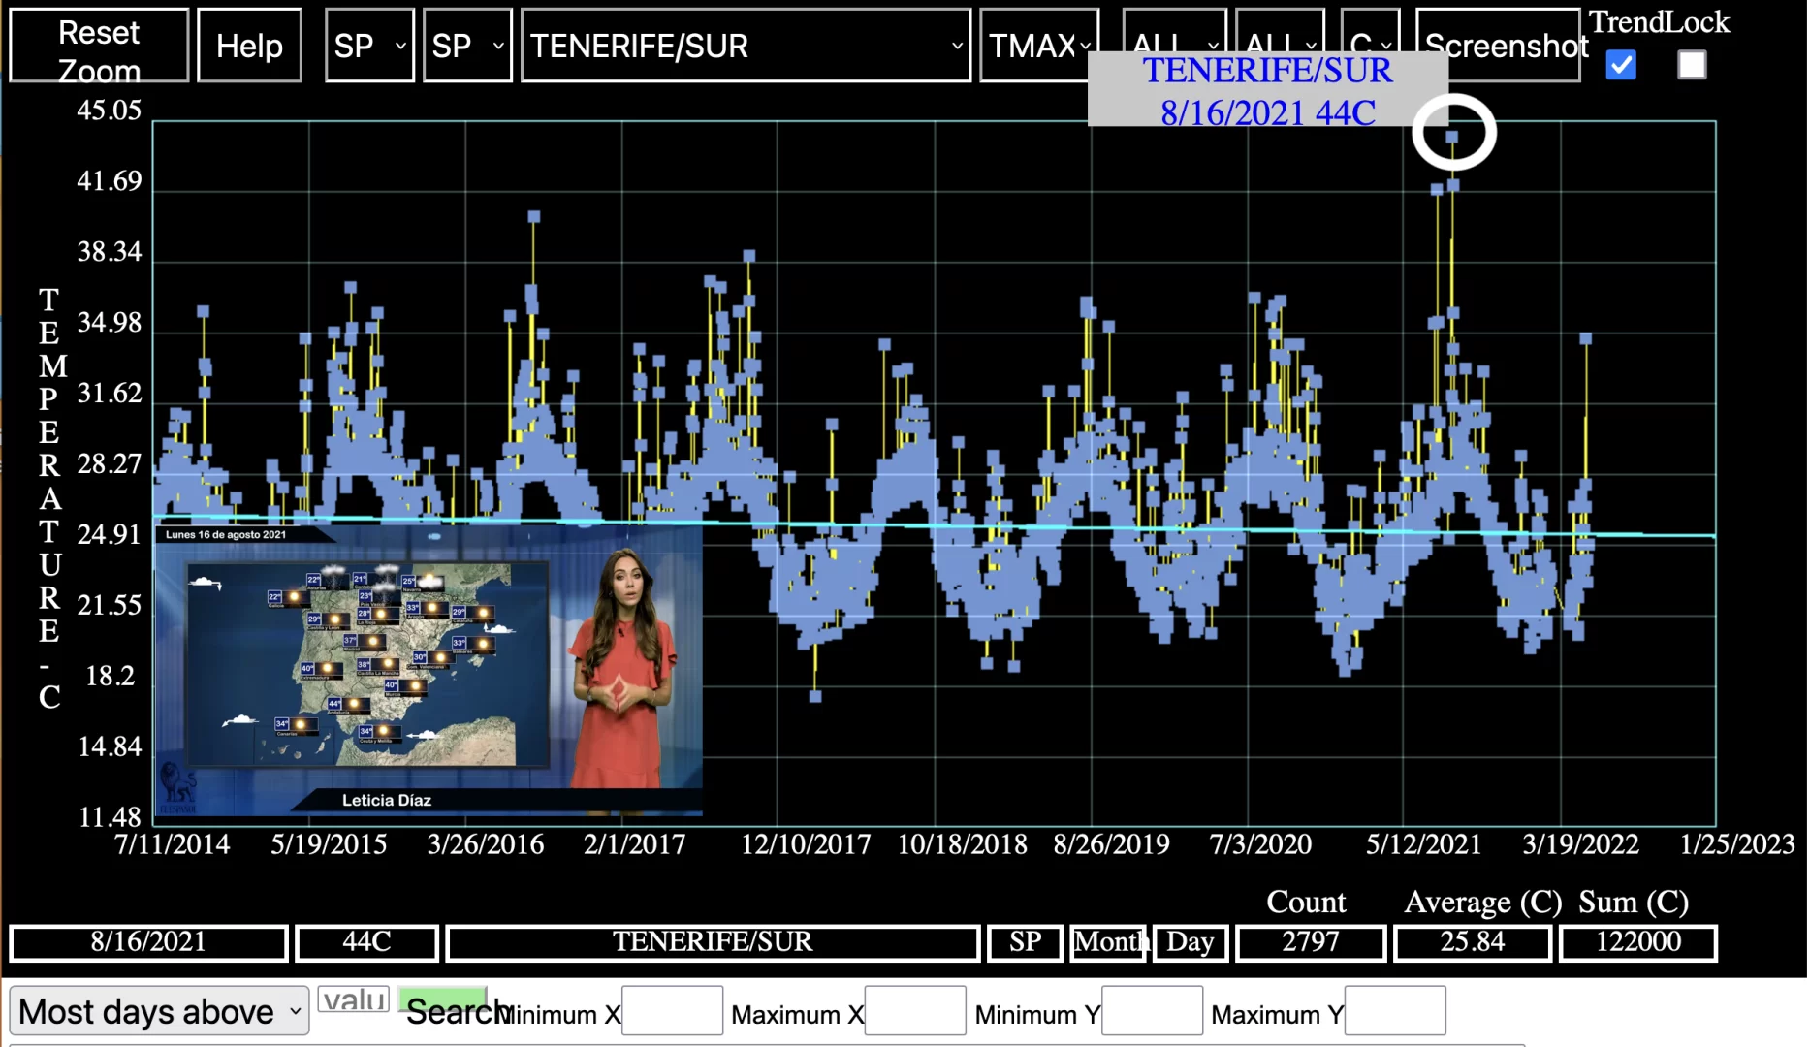Click the TENERIFE/SUR 8/16/2021 44C tooltip
This screenshot has width=1810, height=1047.
[1267, 90]
